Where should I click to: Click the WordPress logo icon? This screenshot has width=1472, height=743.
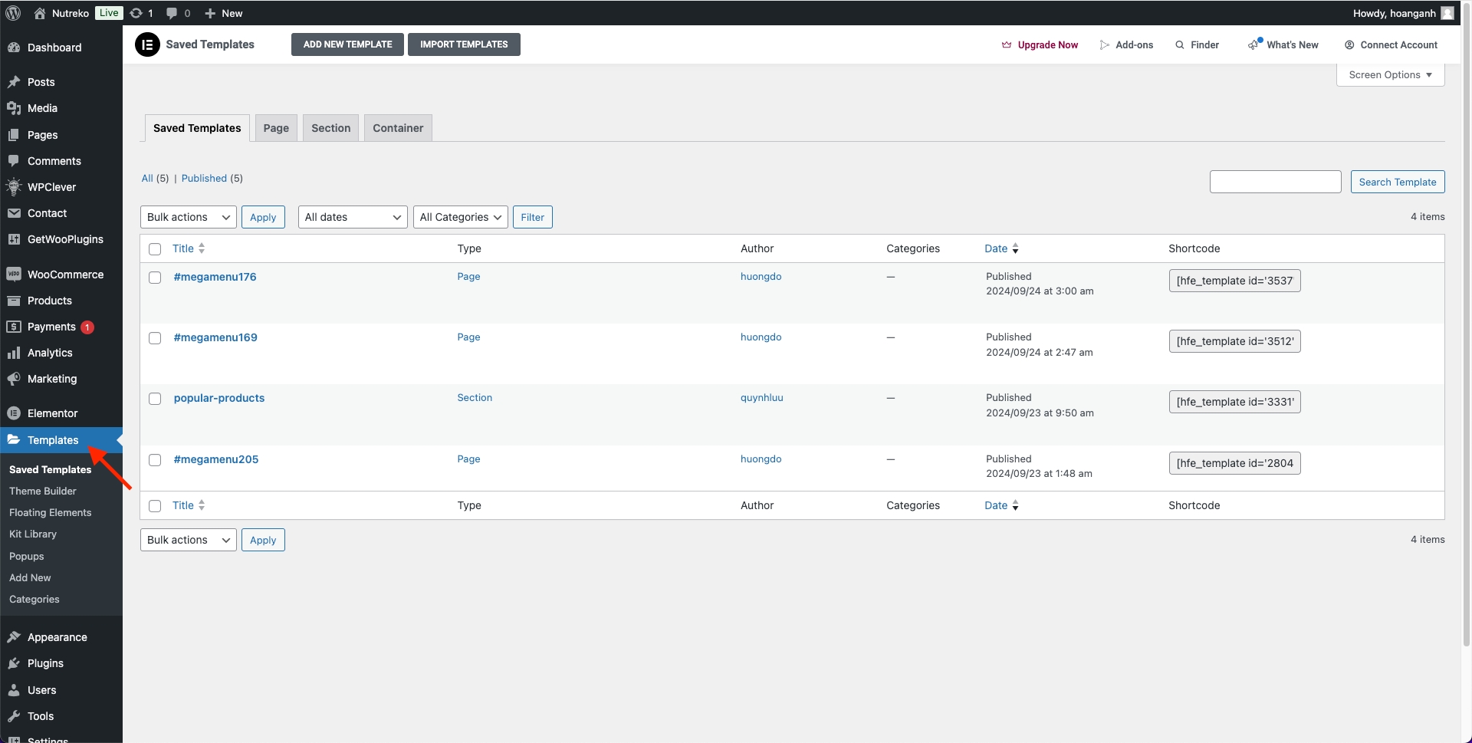[13, 13]
